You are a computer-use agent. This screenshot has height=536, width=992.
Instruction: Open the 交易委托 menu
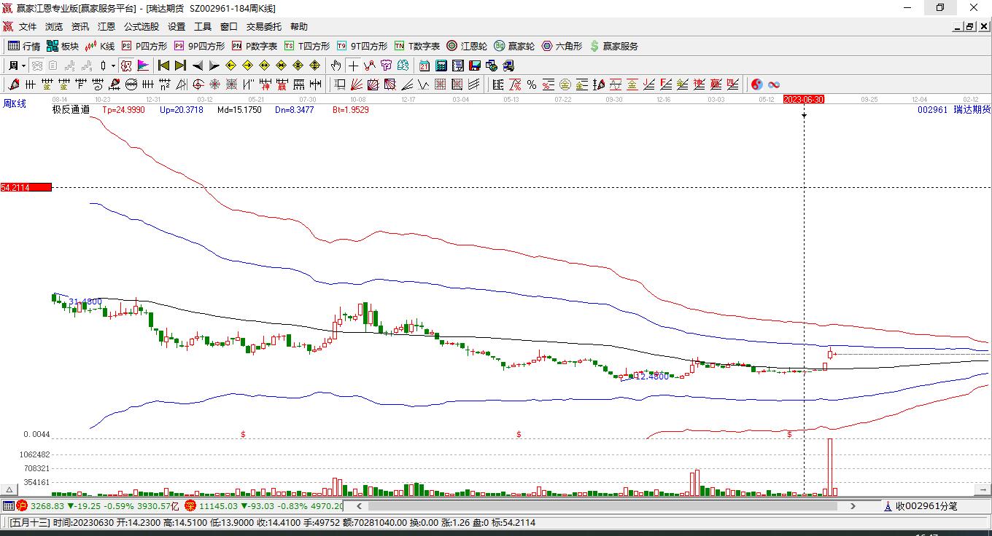[x=263, y=27]
